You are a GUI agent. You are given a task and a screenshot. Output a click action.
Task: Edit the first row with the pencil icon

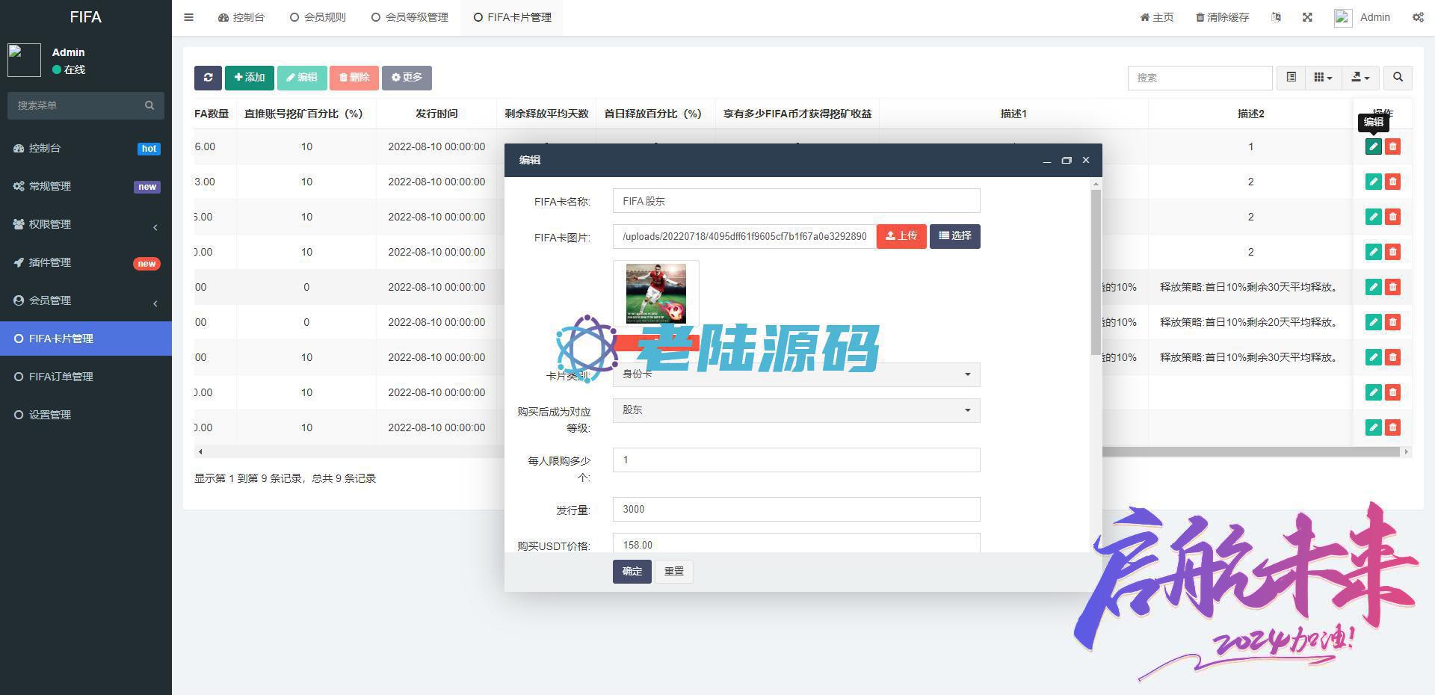(x=1373, y=146)
